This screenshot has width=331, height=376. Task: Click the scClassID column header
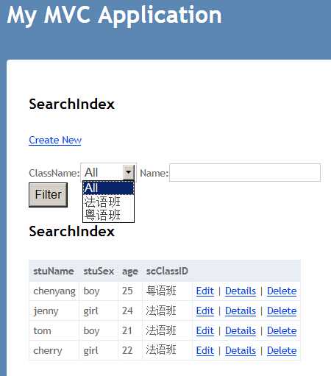167,272
